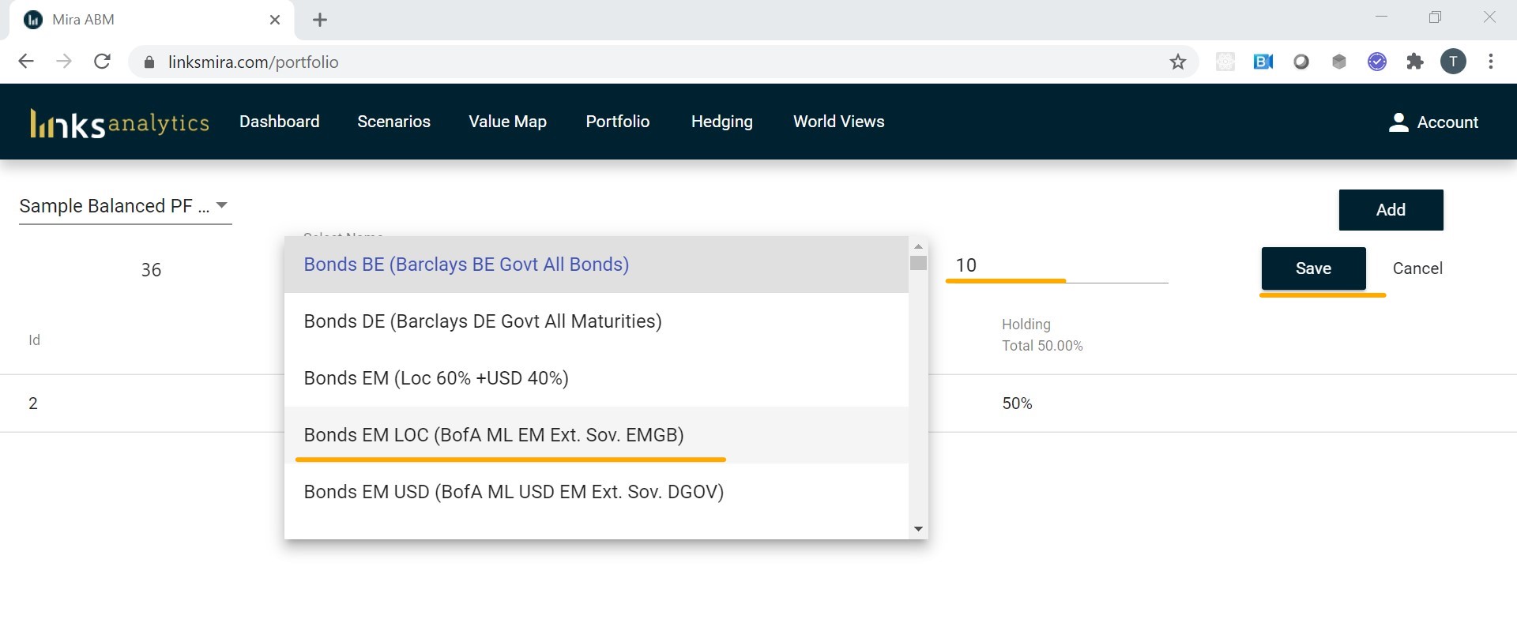
Task: Open the faded leftmost extension icon
Action: click(x=1225, y=62)
